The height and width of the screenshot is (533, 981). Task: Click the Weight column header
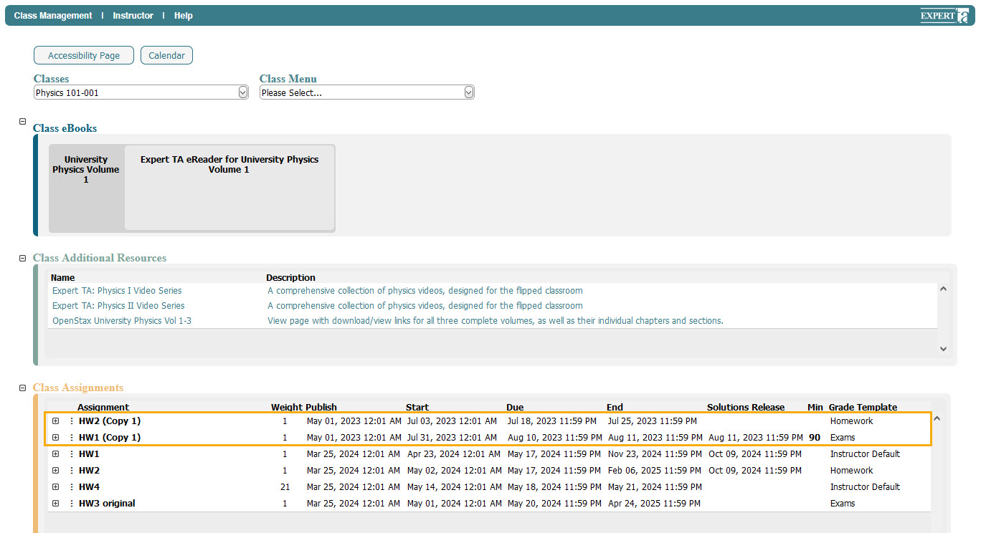287,408
